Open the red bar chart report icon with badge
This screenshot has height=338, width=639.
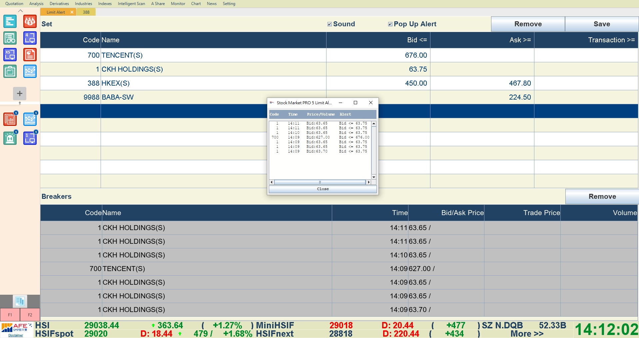(10, 119)
